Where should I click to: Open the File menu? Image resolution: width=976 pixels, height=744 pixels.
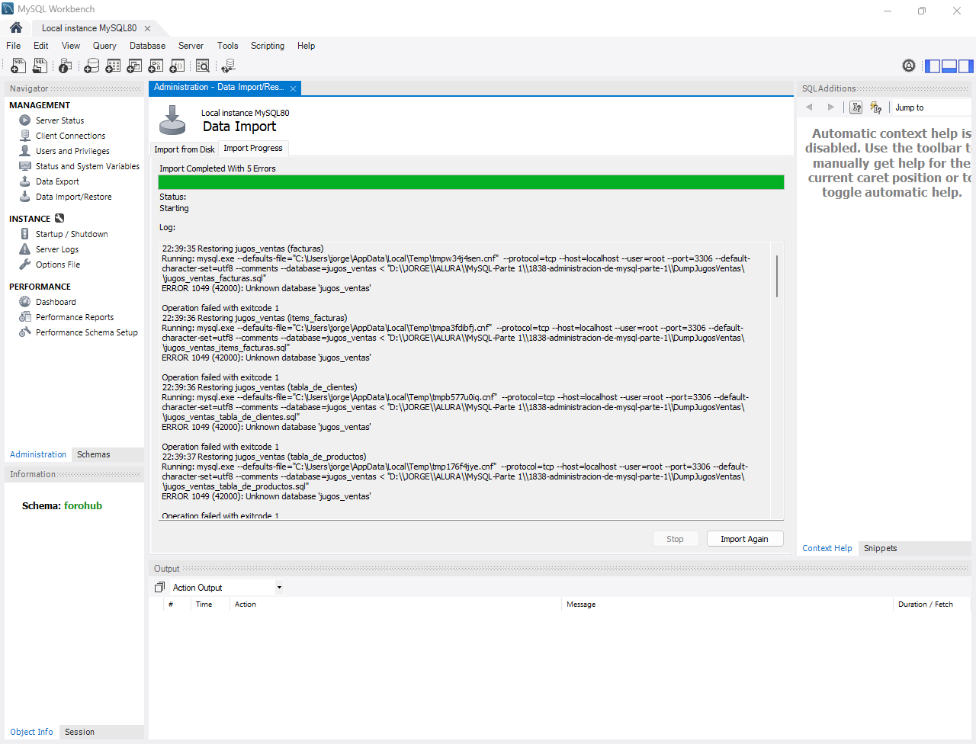(14, 46)
